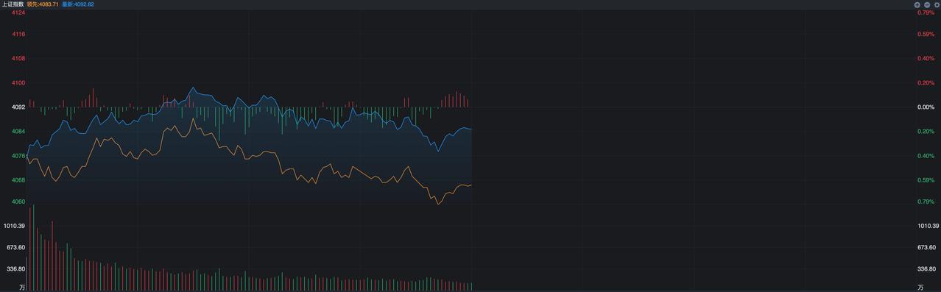The height and width of the screenshot is (292, 941).
Task: Click the red 0.20% percent label
Action: pos(926,83)
